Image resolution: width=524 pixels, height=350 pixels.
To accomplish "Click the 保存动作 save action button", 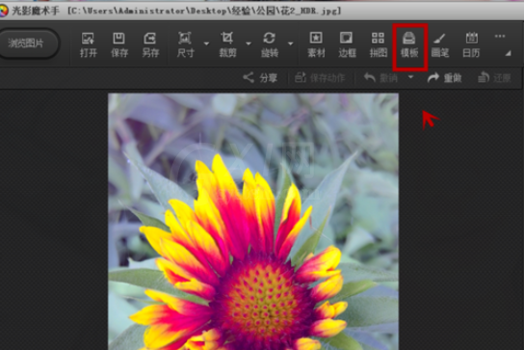I will pyautogui.click(x=320, y=78).
